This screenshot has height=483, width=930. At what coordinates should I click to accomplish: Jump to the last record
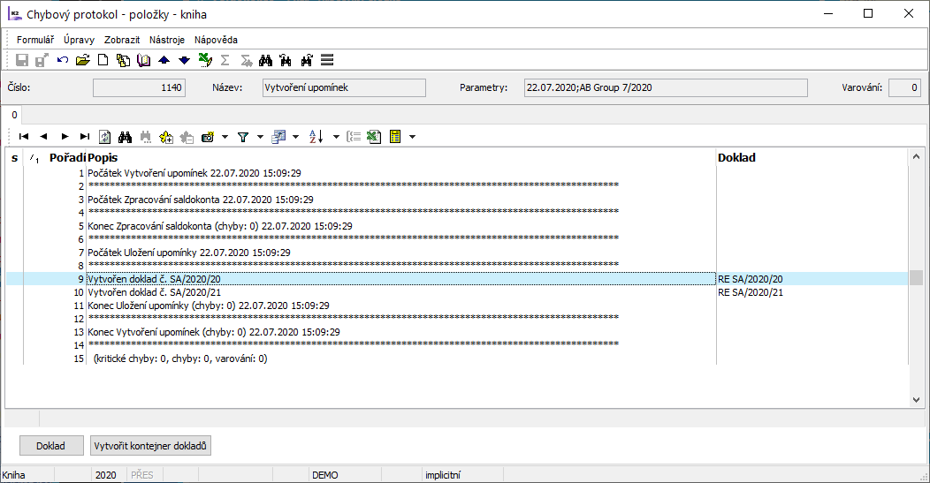coord(85,137)
